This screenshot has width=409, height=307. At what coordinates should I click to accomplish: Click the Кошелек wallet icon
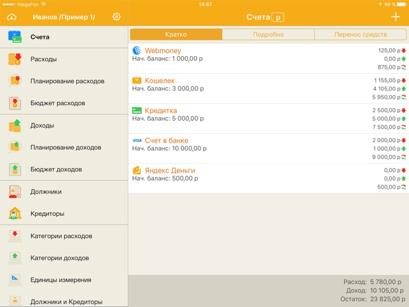tap(137, 80)
